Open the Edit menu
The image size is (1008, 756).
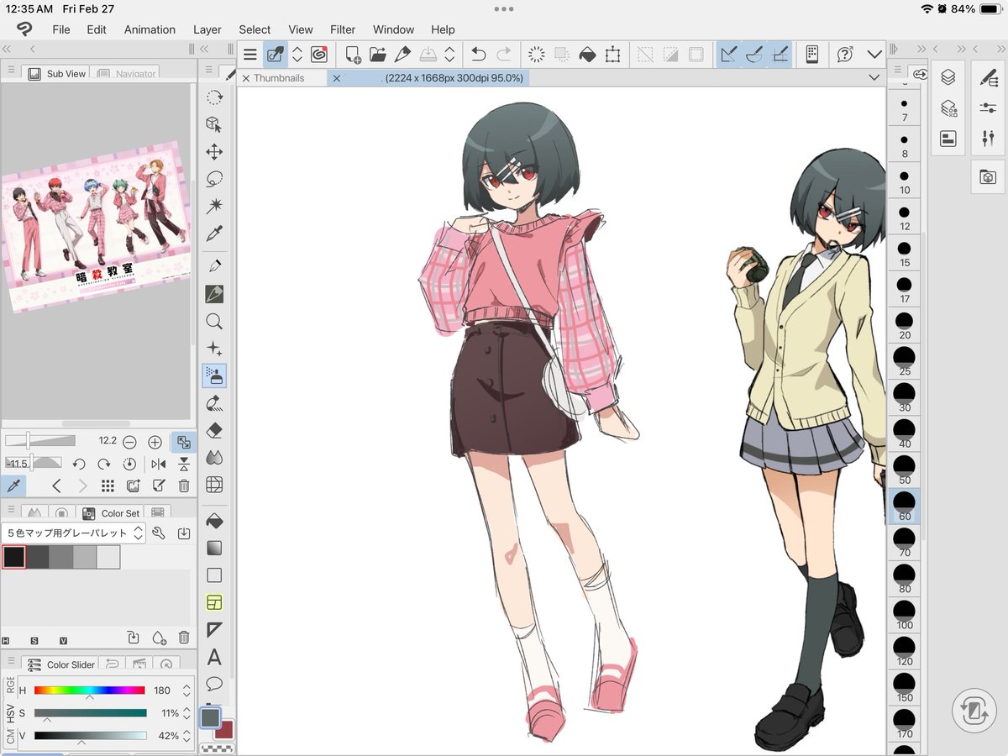97,29
